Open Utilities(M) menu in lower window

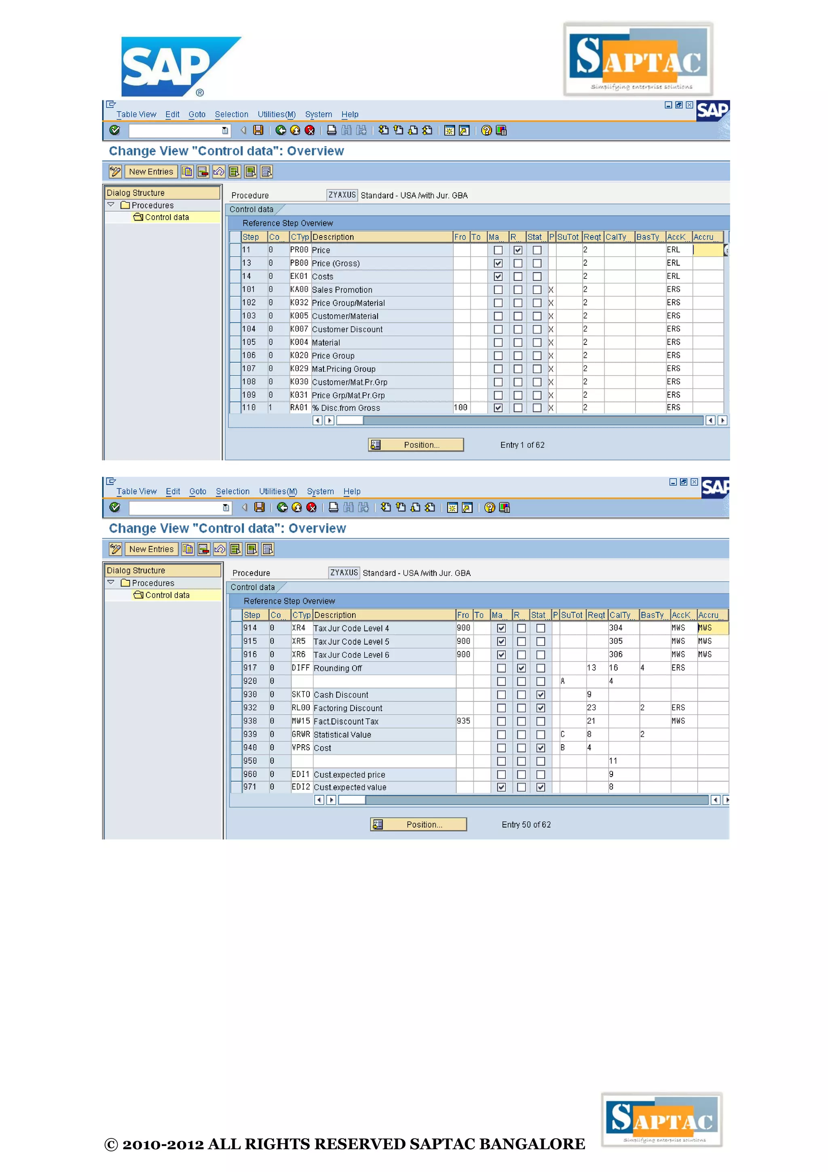278,491
